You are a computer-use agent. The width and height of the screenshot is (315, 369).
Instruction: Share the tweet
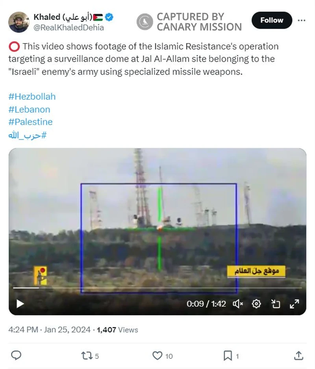(298, 356)
